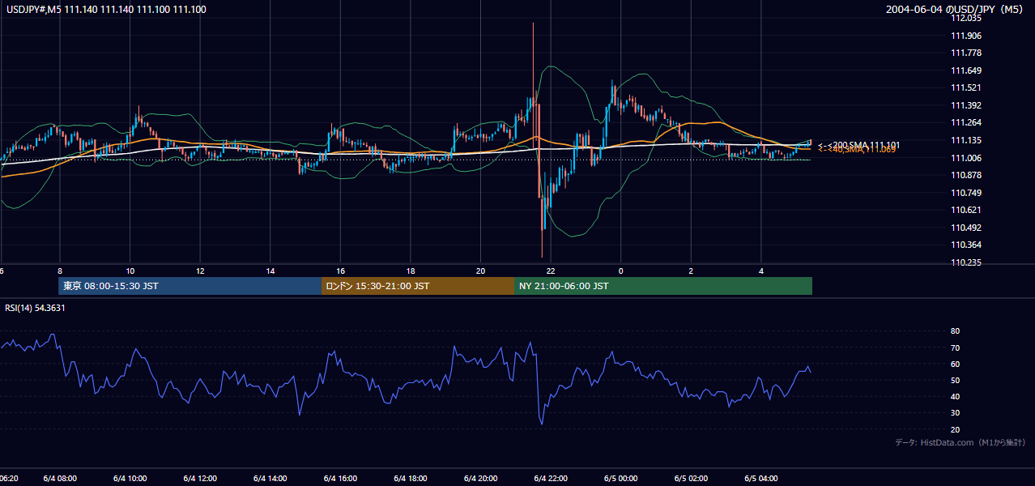Click the 6/4 14:00 date axis label
Viewport: 1035px width, 486px height.
270,478
